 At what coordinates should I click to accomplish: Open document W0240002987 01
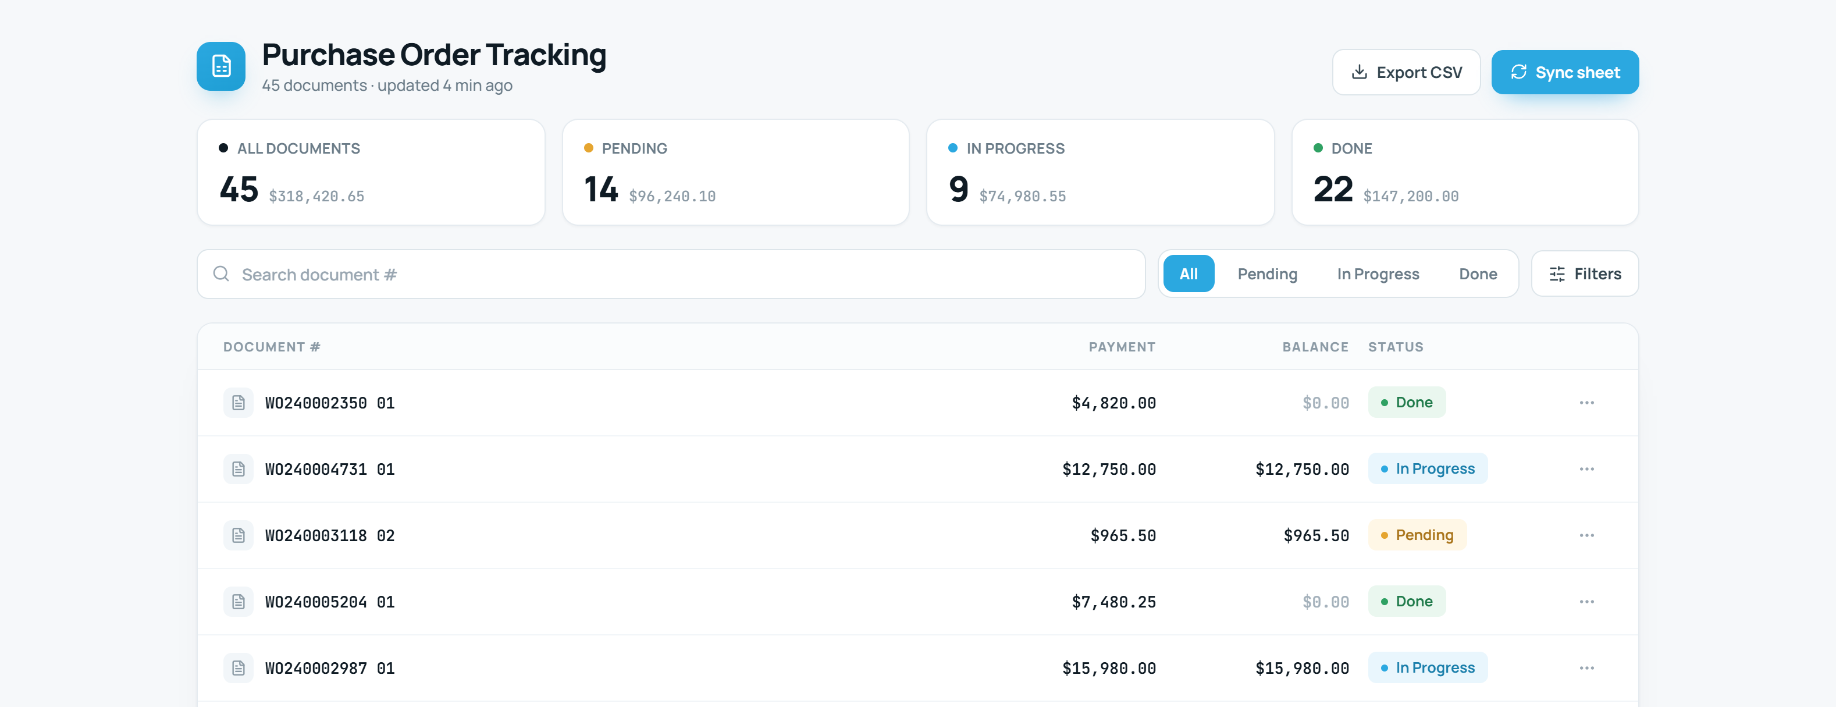[329, 668]
